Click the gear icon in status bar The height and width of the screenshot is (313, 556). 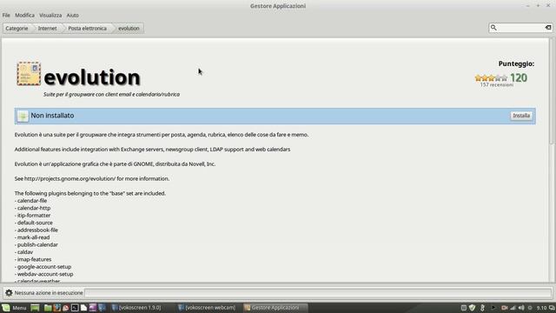tap(9, 293)
